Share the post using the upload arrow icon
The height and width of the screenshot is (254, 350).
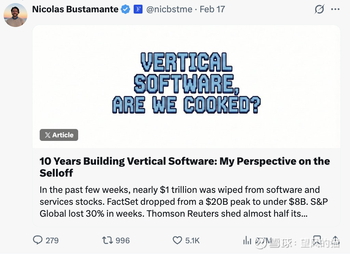click(x=335, y=240)
